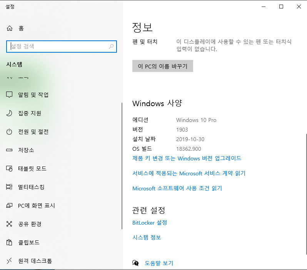Image resolution: width=307 pixels, height=270 pixels.
Task: Minimize the Settings window
Action: point(264,7)
